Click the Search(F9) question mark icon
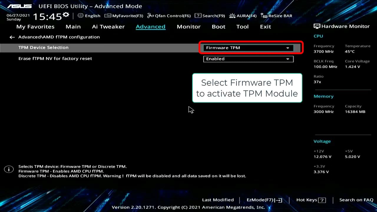This screenshot has width=377, height=212. pyautogui.click(x=198, y=16)
